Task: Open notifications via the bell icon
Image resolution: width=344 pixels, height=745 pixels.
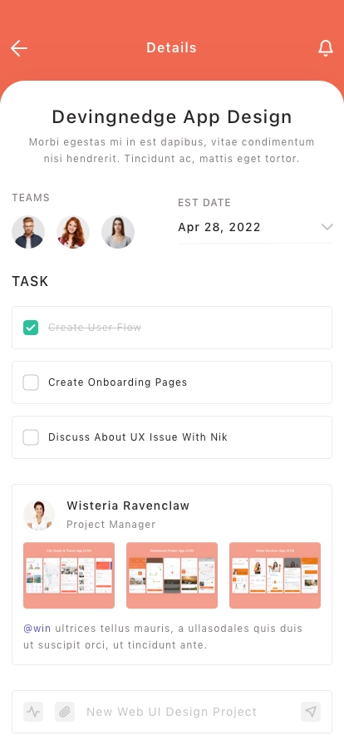Action: click(x=326, y=48)
